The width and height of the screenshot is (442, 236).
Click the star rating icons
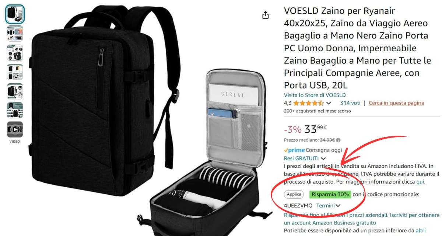[309, 103]
